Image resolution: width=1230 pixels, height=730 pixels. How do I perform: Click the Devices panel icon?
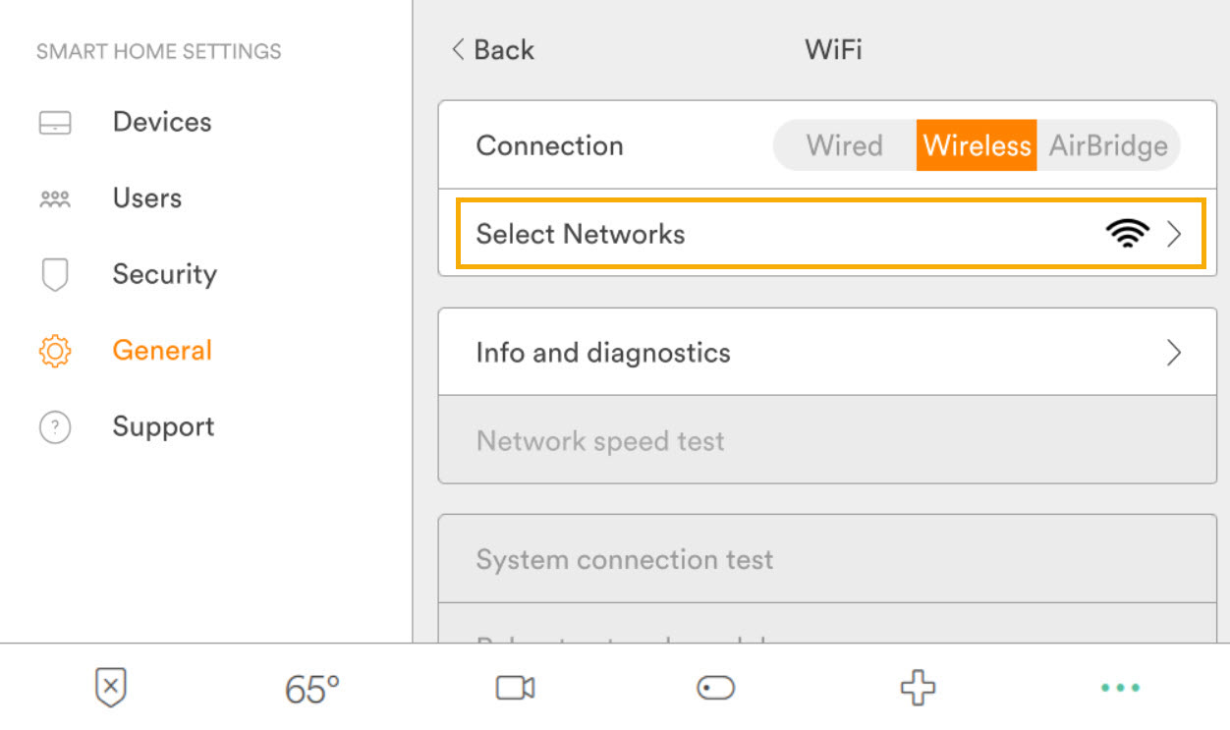55,123
